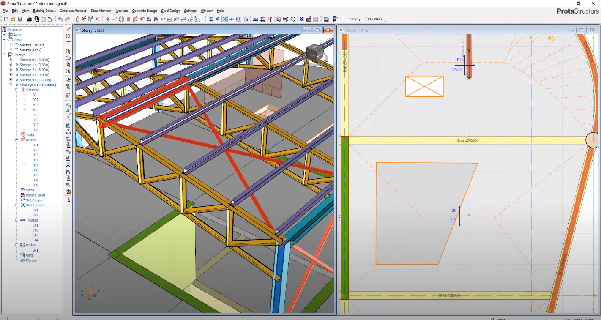The image size is (601, 320).
Task: Undo the last action
Action: coord(60,19)
